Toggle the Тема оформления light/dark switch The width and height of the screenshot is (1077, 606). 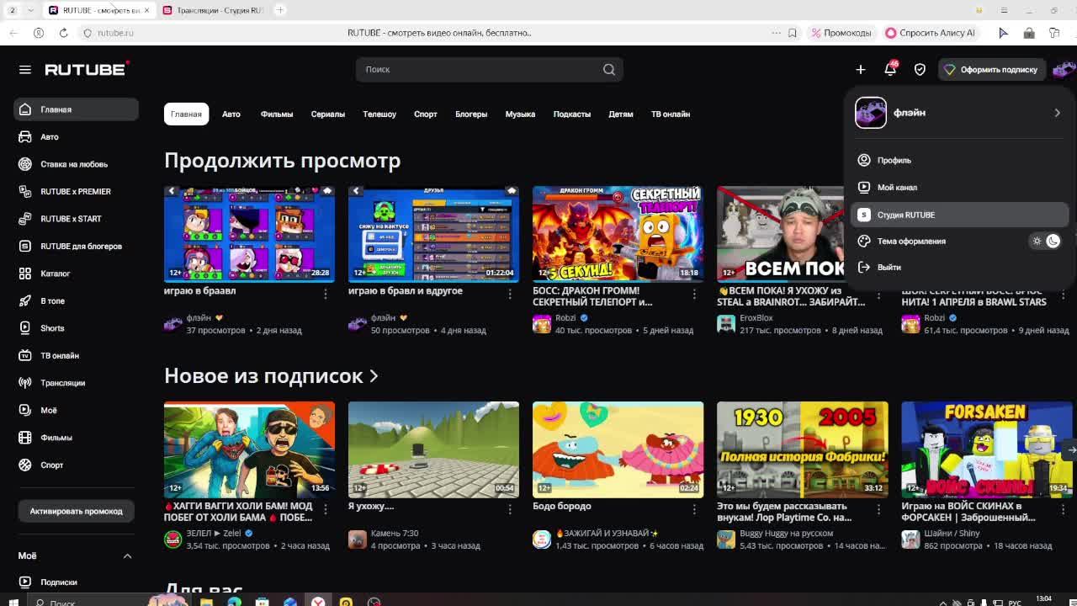(x=1044, y=241)
